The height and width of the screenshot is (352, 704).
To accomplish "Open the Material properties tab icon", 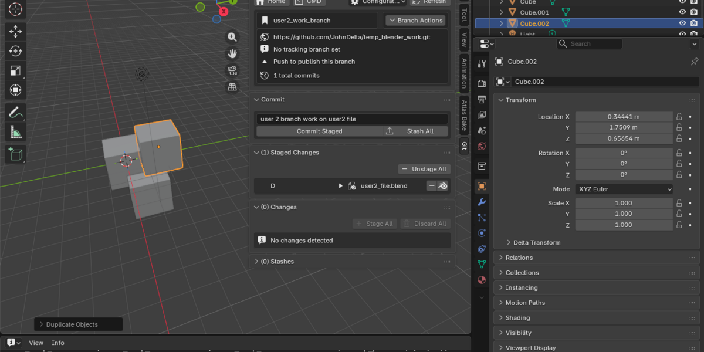I will [482, 280].
